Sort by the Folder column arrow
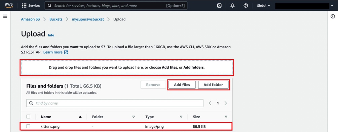 (134, 117)
